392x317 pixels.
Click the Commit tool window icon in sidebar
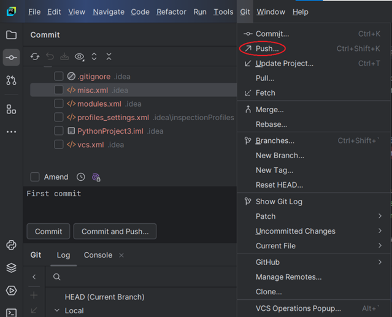11,58
